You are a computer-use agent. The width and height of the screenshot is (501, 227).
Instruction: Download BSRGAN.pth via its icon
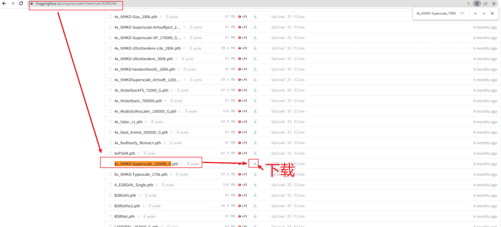pos(255,195)
